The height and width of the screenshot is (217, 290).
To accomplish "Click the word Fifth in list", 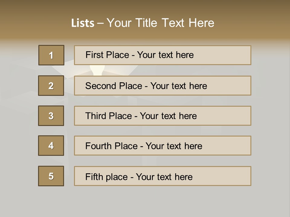I will pyautogui.click(x=94, y=177).
